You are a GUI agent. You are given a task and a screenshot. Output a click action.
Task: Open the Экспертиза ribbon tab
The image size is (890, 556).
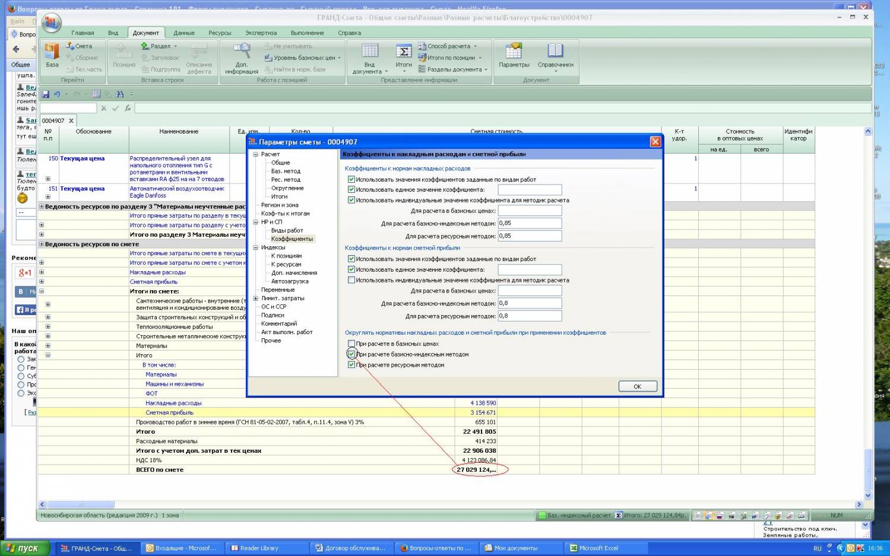point(261,33)
